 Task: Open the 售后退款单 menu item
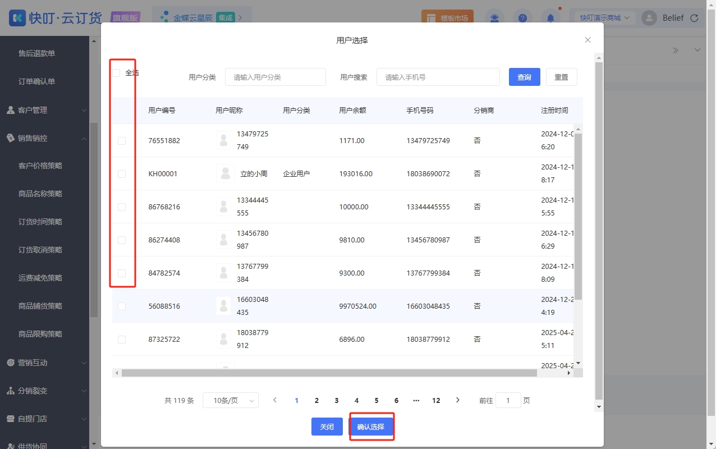(x=37, y=53)
